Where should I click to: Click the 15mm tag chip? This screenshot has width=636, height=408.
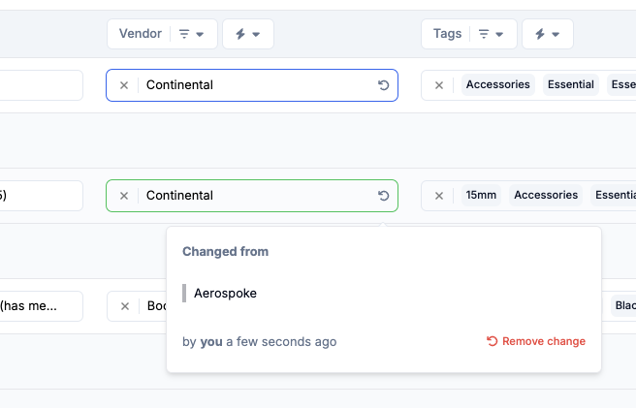[481, 196]
